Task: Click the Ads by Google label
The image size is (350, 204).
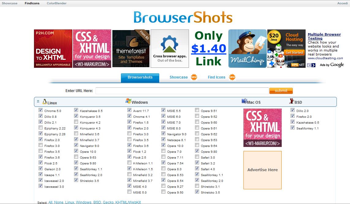Action: (332, 65)
